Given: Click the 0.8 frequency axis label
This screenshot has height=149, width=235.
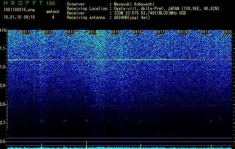Looking at the screenshot, I should [x=3, y=104].
